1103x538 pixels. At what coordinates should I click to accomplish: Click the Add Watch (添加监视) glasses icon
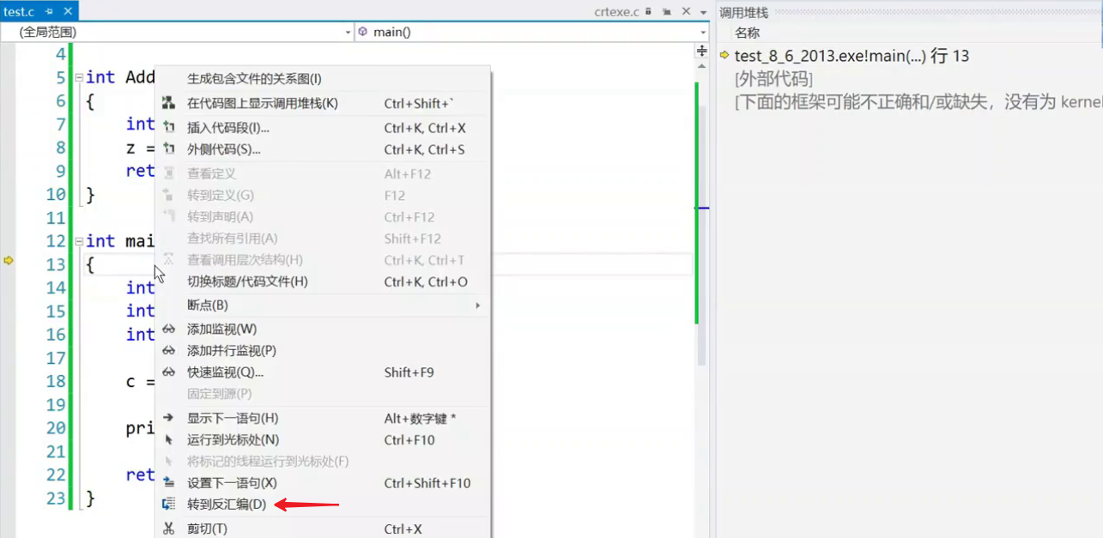(x=168, y=329)
